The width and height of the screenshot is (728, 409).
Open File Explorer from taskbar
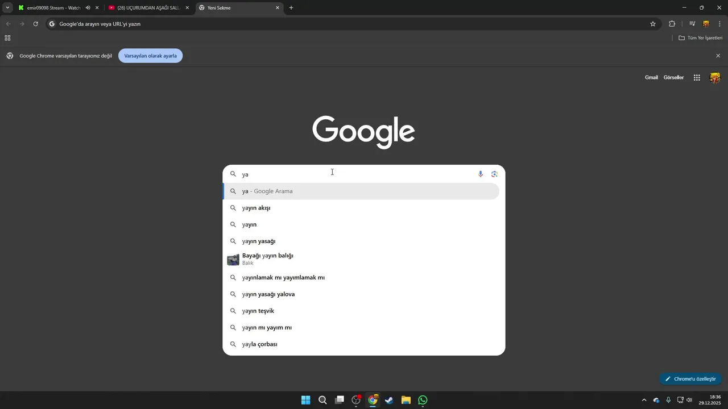(406, 400)
